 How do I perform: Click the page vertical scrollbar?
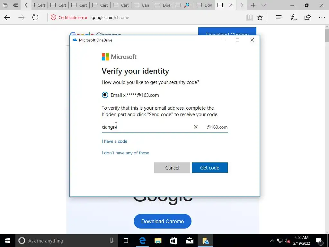coord(327,35)
